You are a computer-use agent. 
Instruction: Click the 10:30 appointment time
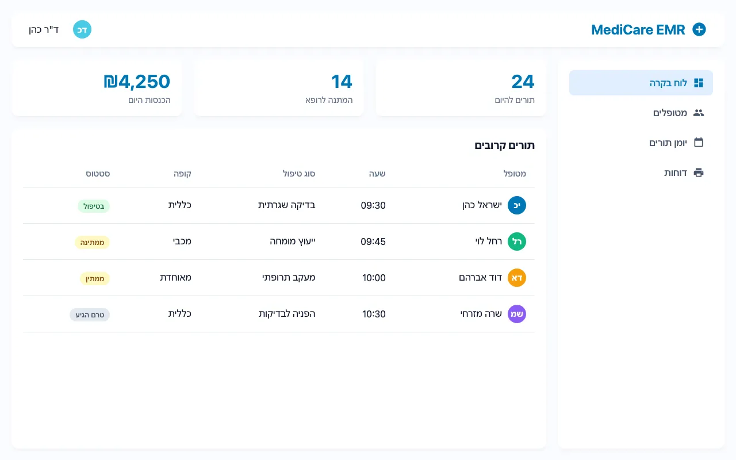pos(374,314)
